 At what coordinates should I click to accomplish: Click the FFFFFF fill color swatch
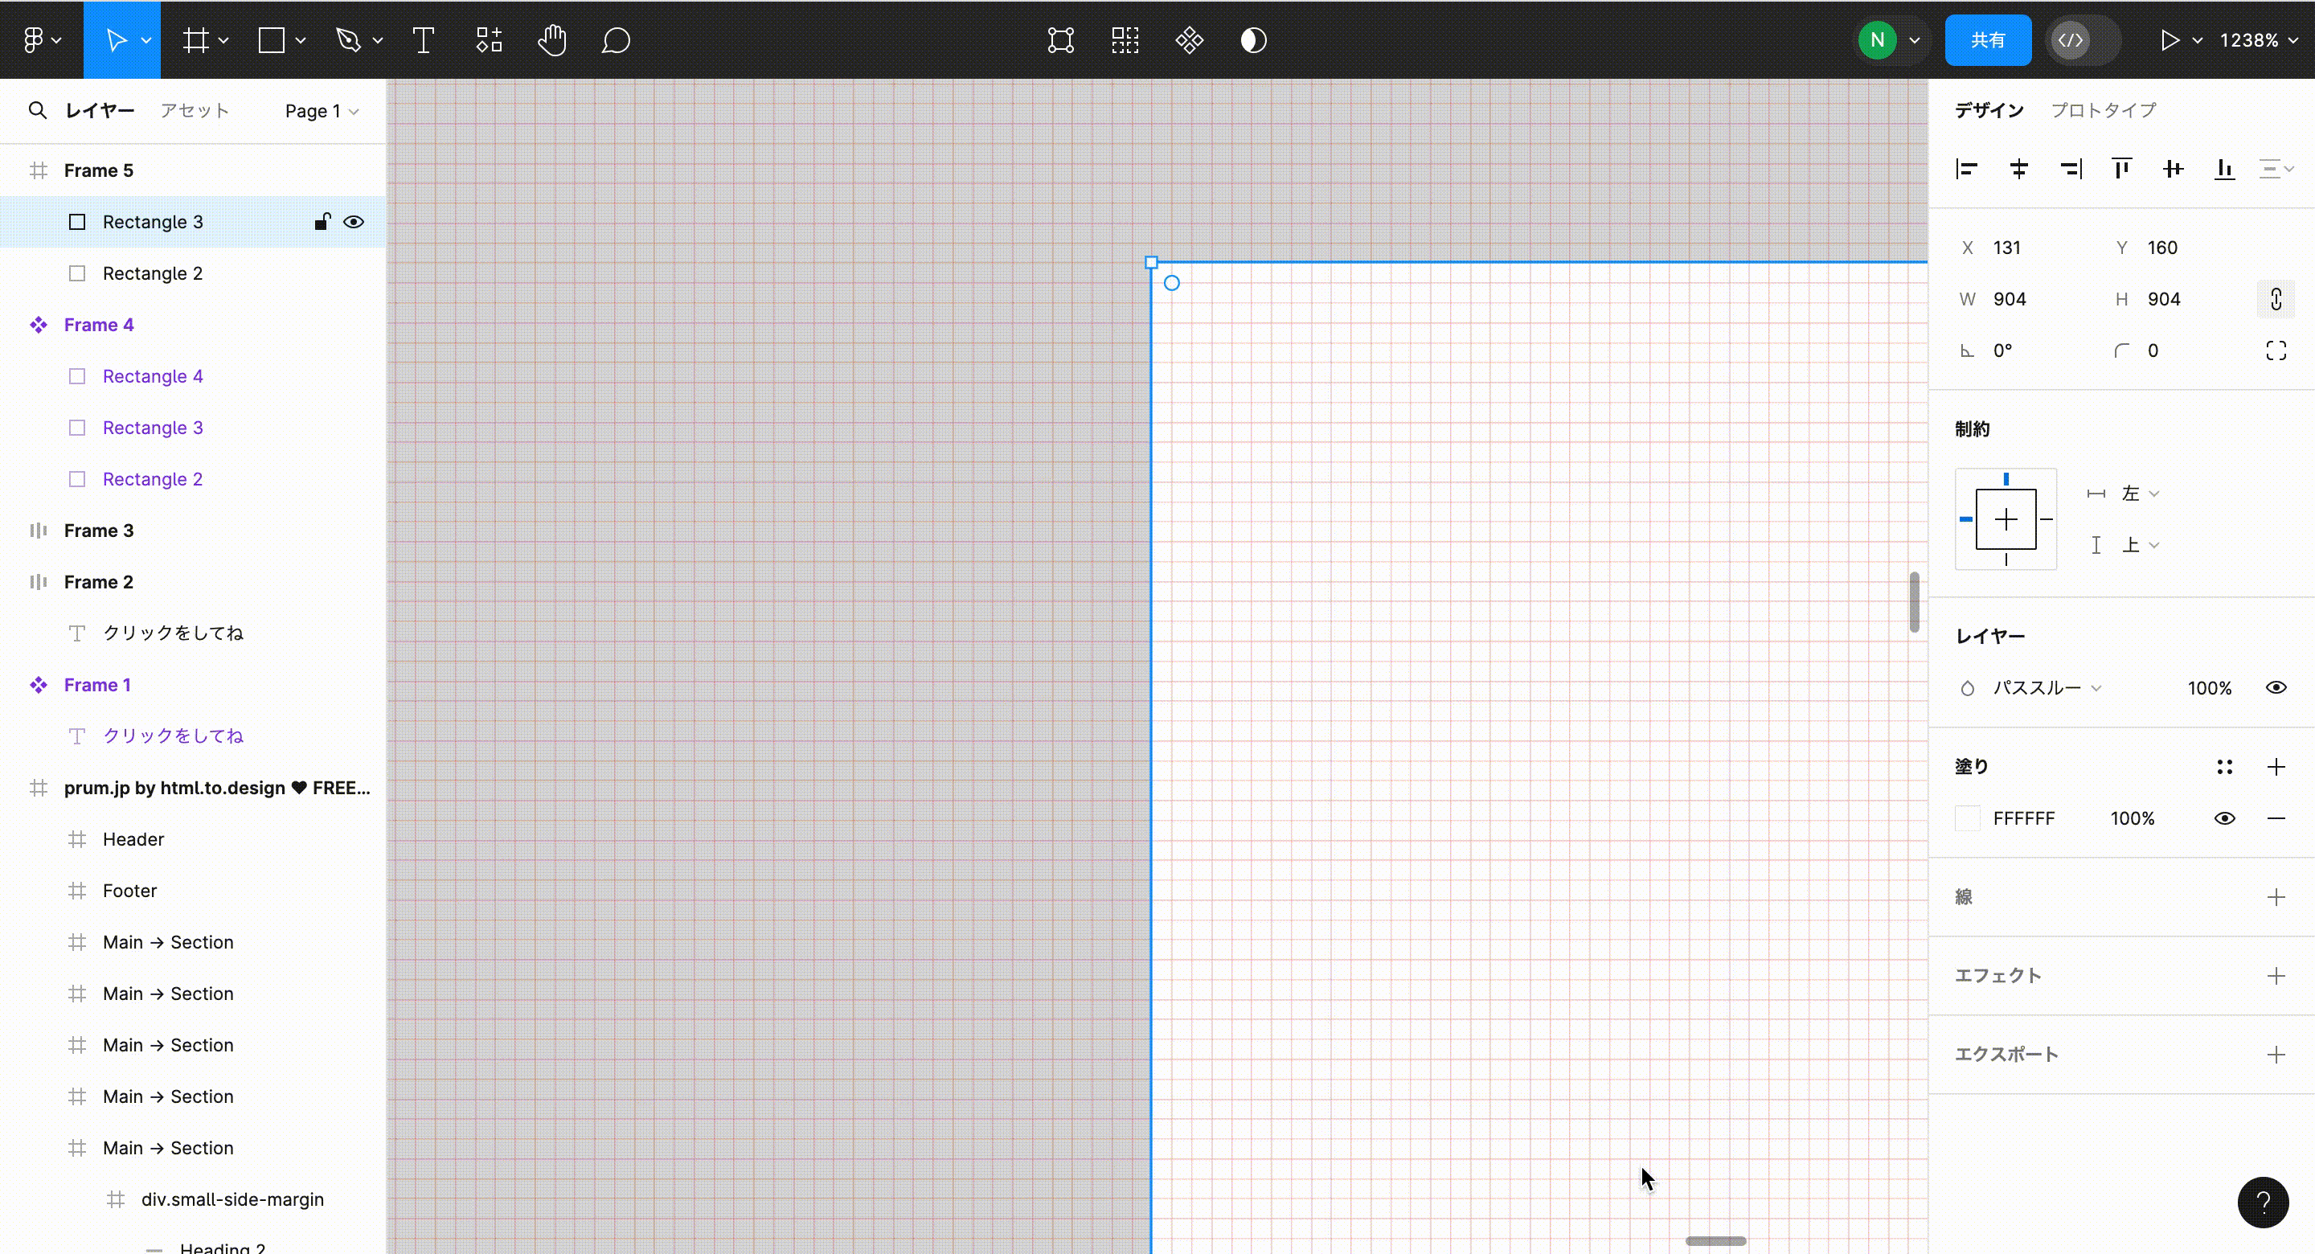coord(1967,818)
